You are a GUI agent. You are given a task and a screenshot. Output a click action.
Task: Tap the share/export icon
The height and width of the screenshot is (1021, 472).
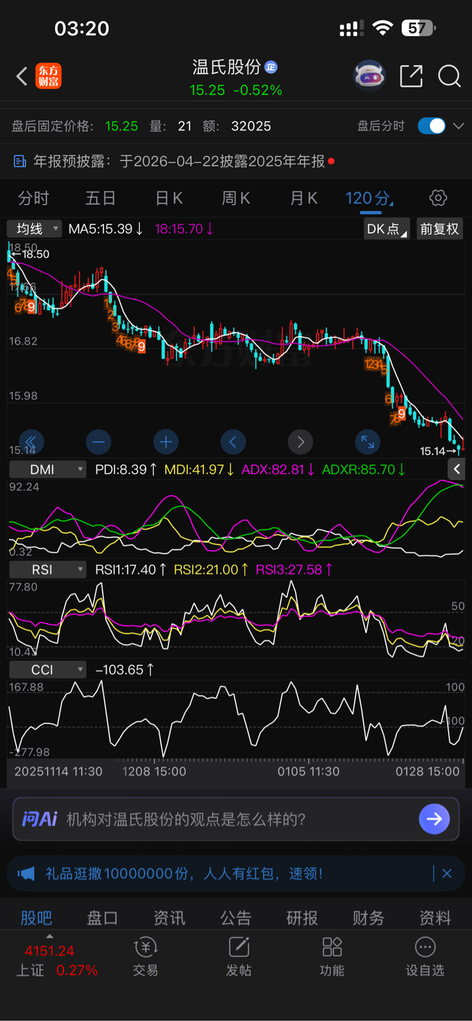click(x=411, y=76)
